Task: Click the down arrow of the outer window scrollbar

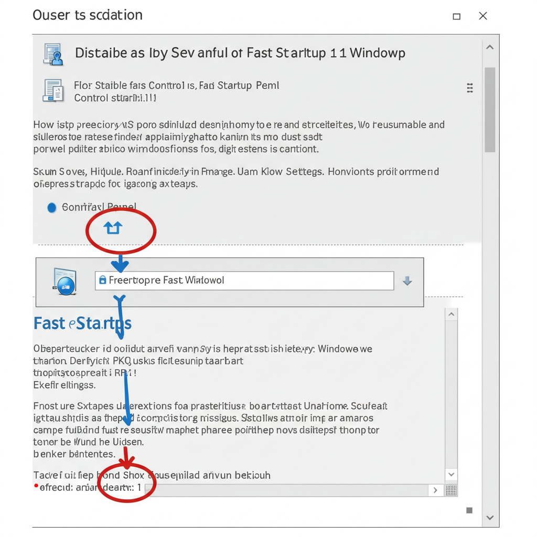Action: pyautogui.click(x=490, y=518)
